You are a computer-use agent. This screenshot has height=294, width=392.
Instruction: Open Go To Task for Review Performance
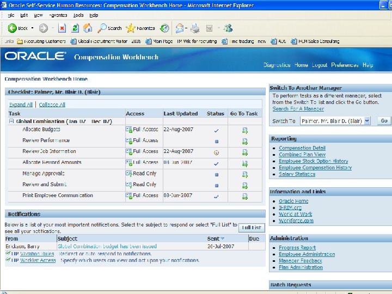(x=245, y=141)
